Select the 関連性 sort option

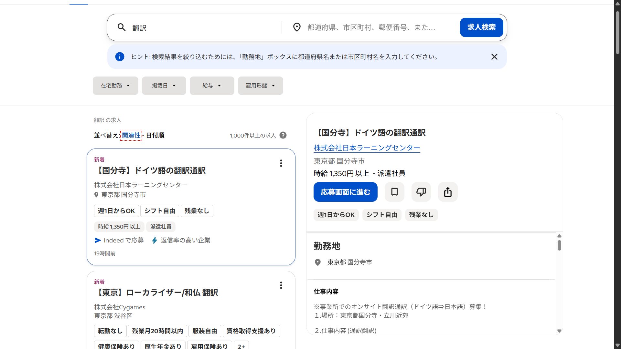click(x=131, y=135)
